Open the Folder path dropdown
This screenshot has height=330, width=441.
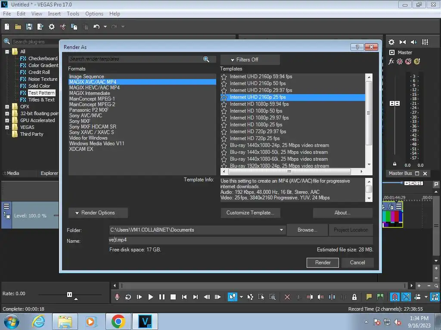[281, 230]
